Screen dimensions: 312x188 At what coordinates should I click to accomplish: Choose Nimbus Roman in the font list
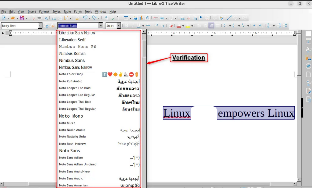coord(72,53)
